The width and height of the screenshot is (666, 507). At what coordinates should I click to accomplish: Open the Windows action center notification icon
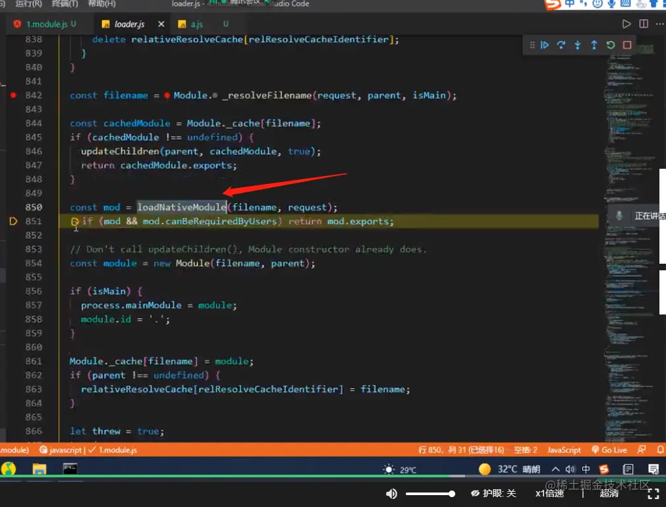653,469
